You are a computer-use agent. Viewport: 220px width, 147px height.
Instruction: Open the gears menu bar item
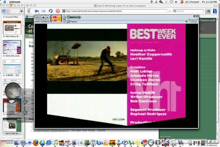tap(161, 2)
